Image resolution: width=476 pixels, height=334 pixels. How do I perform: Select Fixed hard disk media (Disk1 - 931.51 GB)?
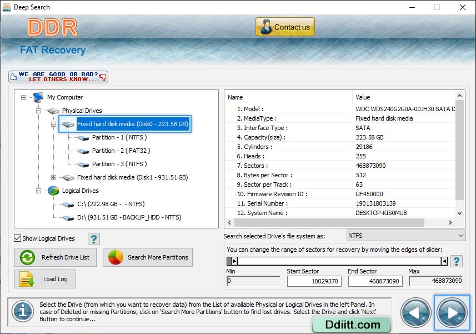(x=132, y=177)
